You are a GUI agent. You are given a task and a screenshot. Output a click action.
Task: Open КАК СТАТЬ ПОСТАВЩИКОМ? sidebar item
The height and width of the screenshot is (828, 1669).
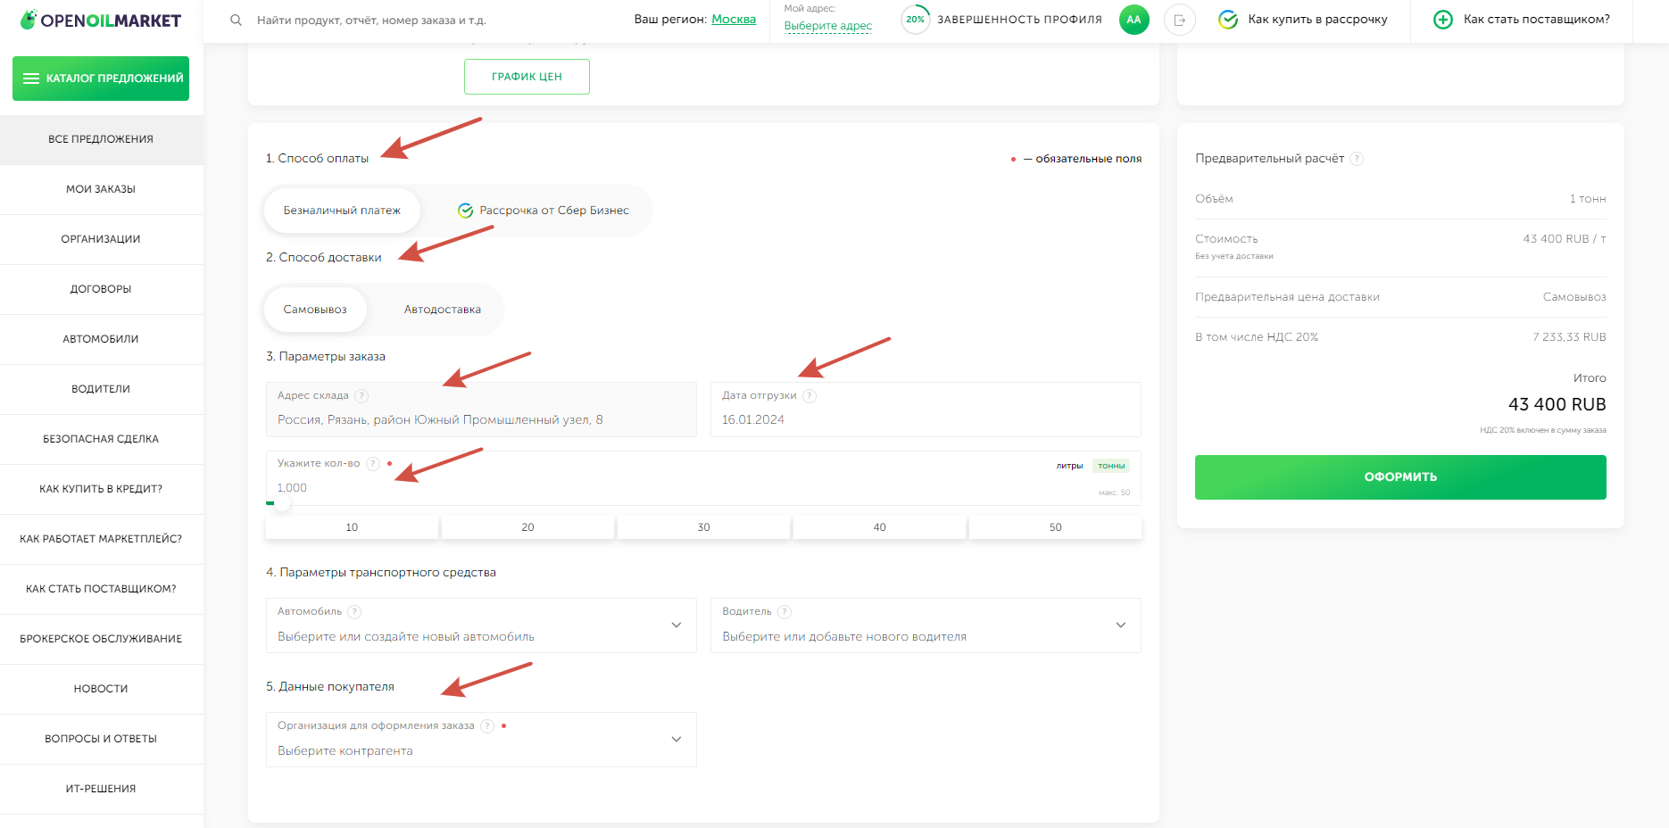[x=101, y=589]
